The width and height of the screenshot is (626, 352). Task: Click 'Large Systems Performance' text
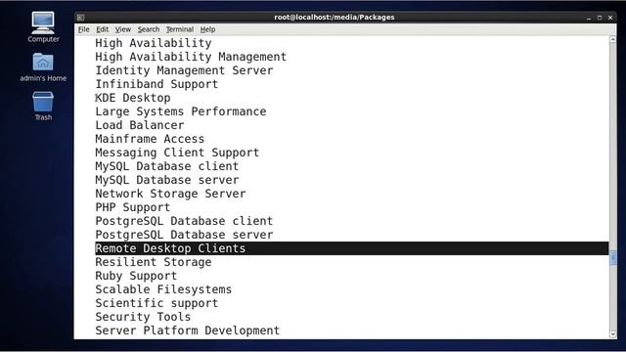tap(180, 111)
